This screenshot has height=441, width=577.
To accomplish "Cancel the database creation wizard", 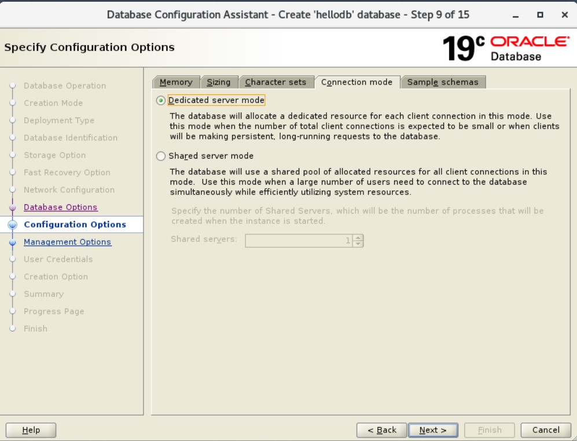I will pyautogui.click(x=546, y=430).
